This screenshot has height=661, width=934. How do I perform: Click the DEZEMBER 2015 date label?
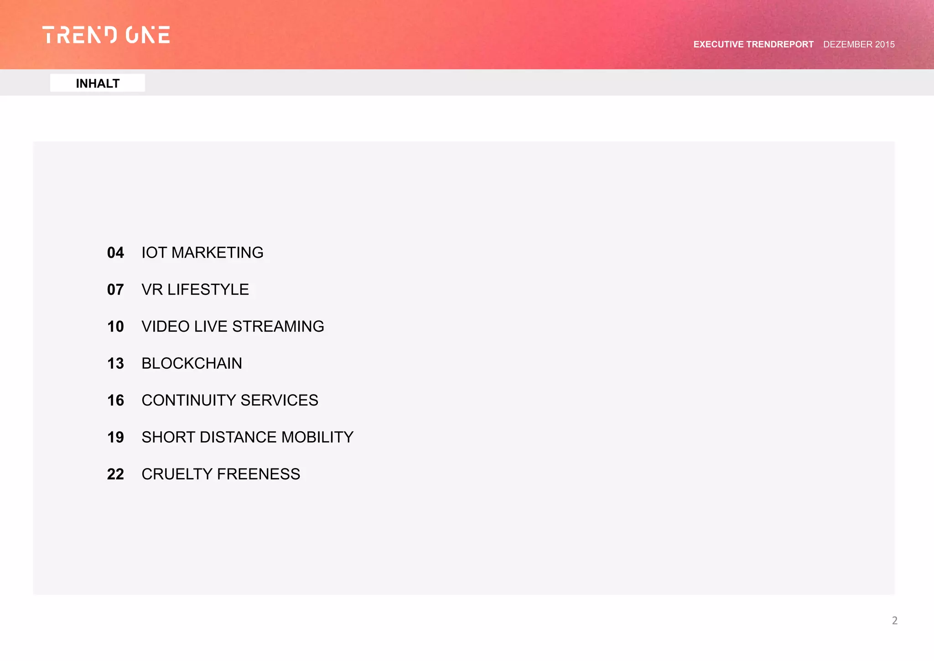(x=859, y=45)
